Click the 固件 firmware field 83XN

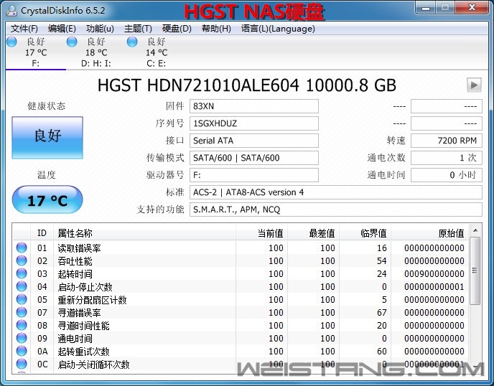[253, 106]
